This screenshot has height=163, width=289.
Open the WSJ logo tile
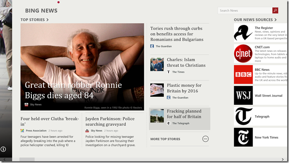[x=243, y=95]
